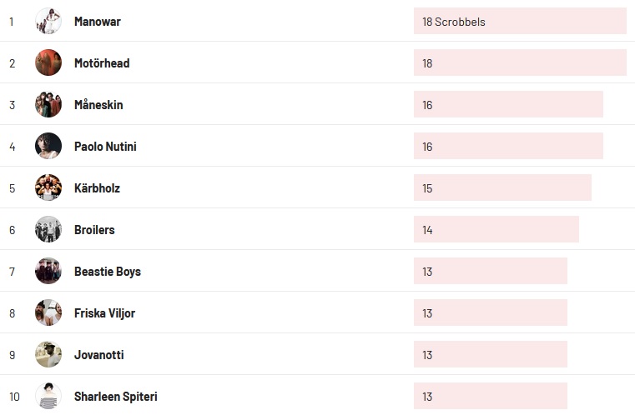
Task: Select the 14 scrobbles bar for Broilers
Action: point(496,230)
